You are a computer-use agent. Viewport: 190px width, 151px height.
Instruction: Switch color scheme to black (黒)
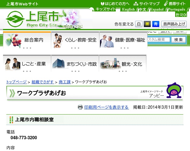147,24
